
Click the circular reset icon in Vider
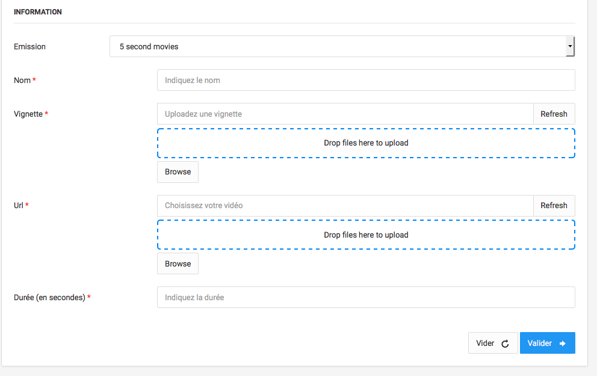tap(505, 344)
